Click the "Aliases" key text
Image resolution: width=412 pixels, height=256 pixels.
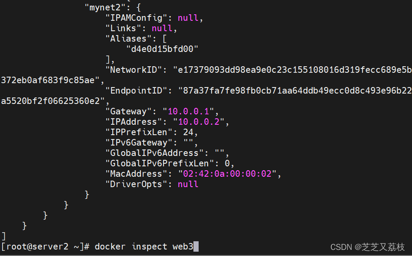128,39
